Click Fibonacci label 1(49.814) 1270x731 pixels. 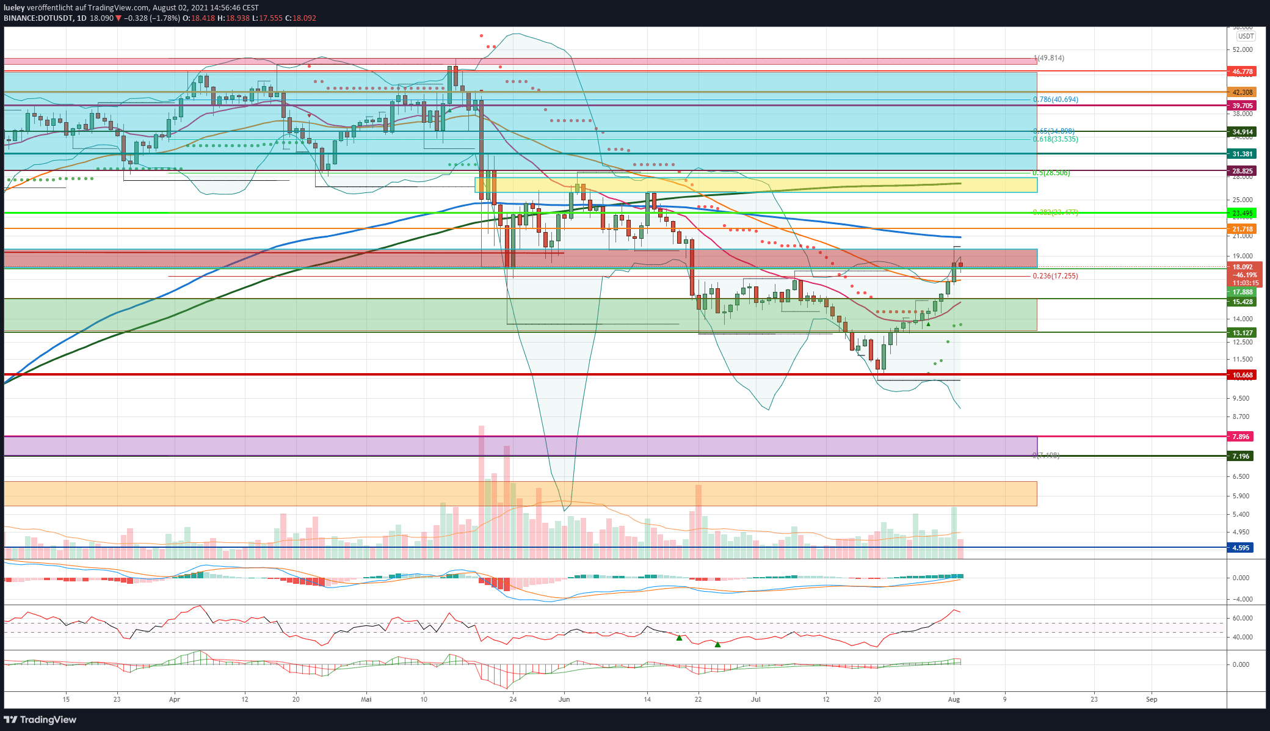coord(1049,58)
